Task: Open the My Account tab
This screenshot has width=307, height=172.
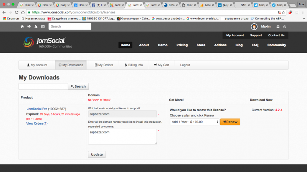Action: (x=37, y=65)
